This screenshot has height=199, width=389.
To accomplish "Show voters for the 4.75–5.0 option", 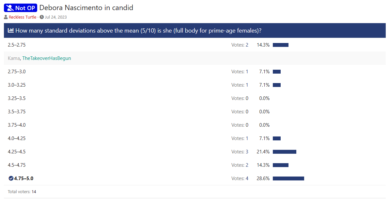I will point(240,178).
